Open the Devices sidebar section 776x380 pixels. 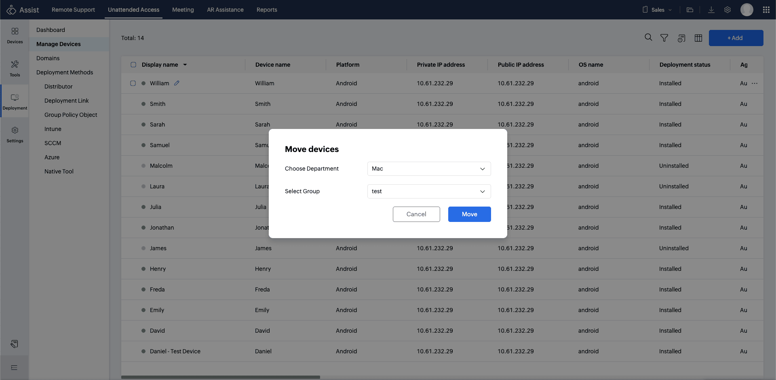pyautogui.click(x=15, y=36)
